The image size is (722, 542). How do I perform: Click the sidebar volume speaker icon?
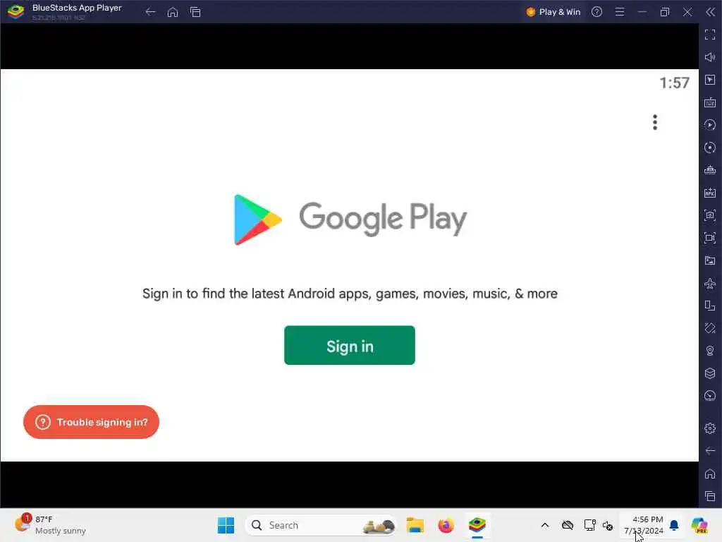[710, 57]
